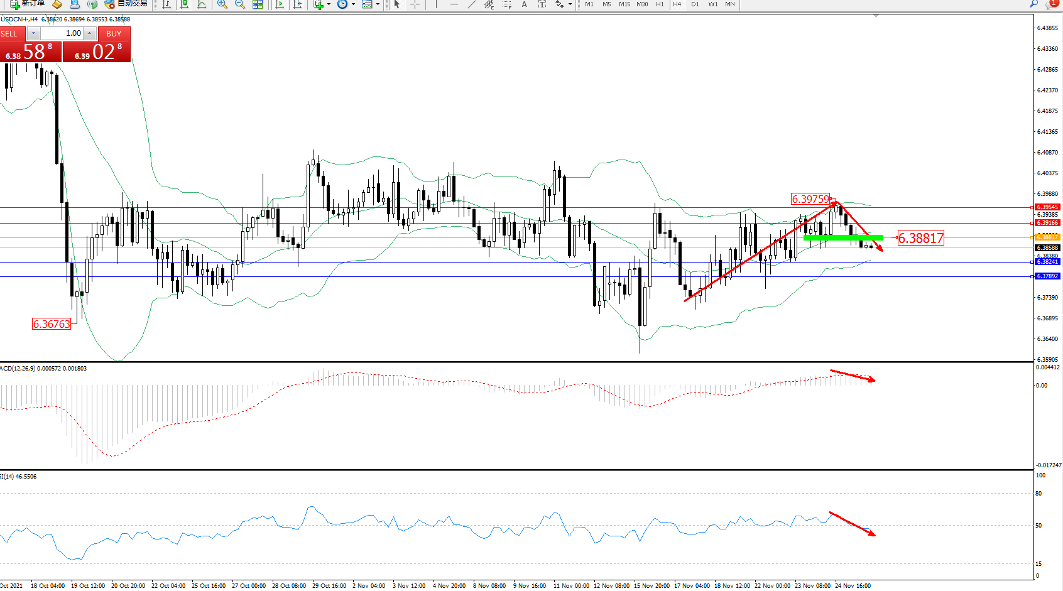Click the 1.00 lot volume field
The width and height of the screenshot is (1063, 591).
coord(63,33)
